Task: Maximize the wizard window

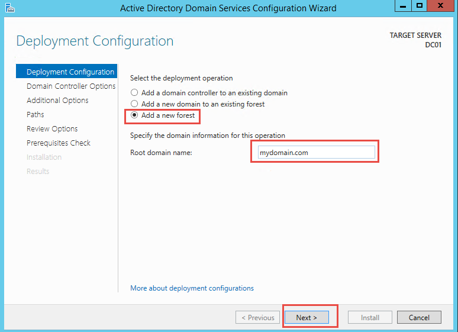Action: 420,6
